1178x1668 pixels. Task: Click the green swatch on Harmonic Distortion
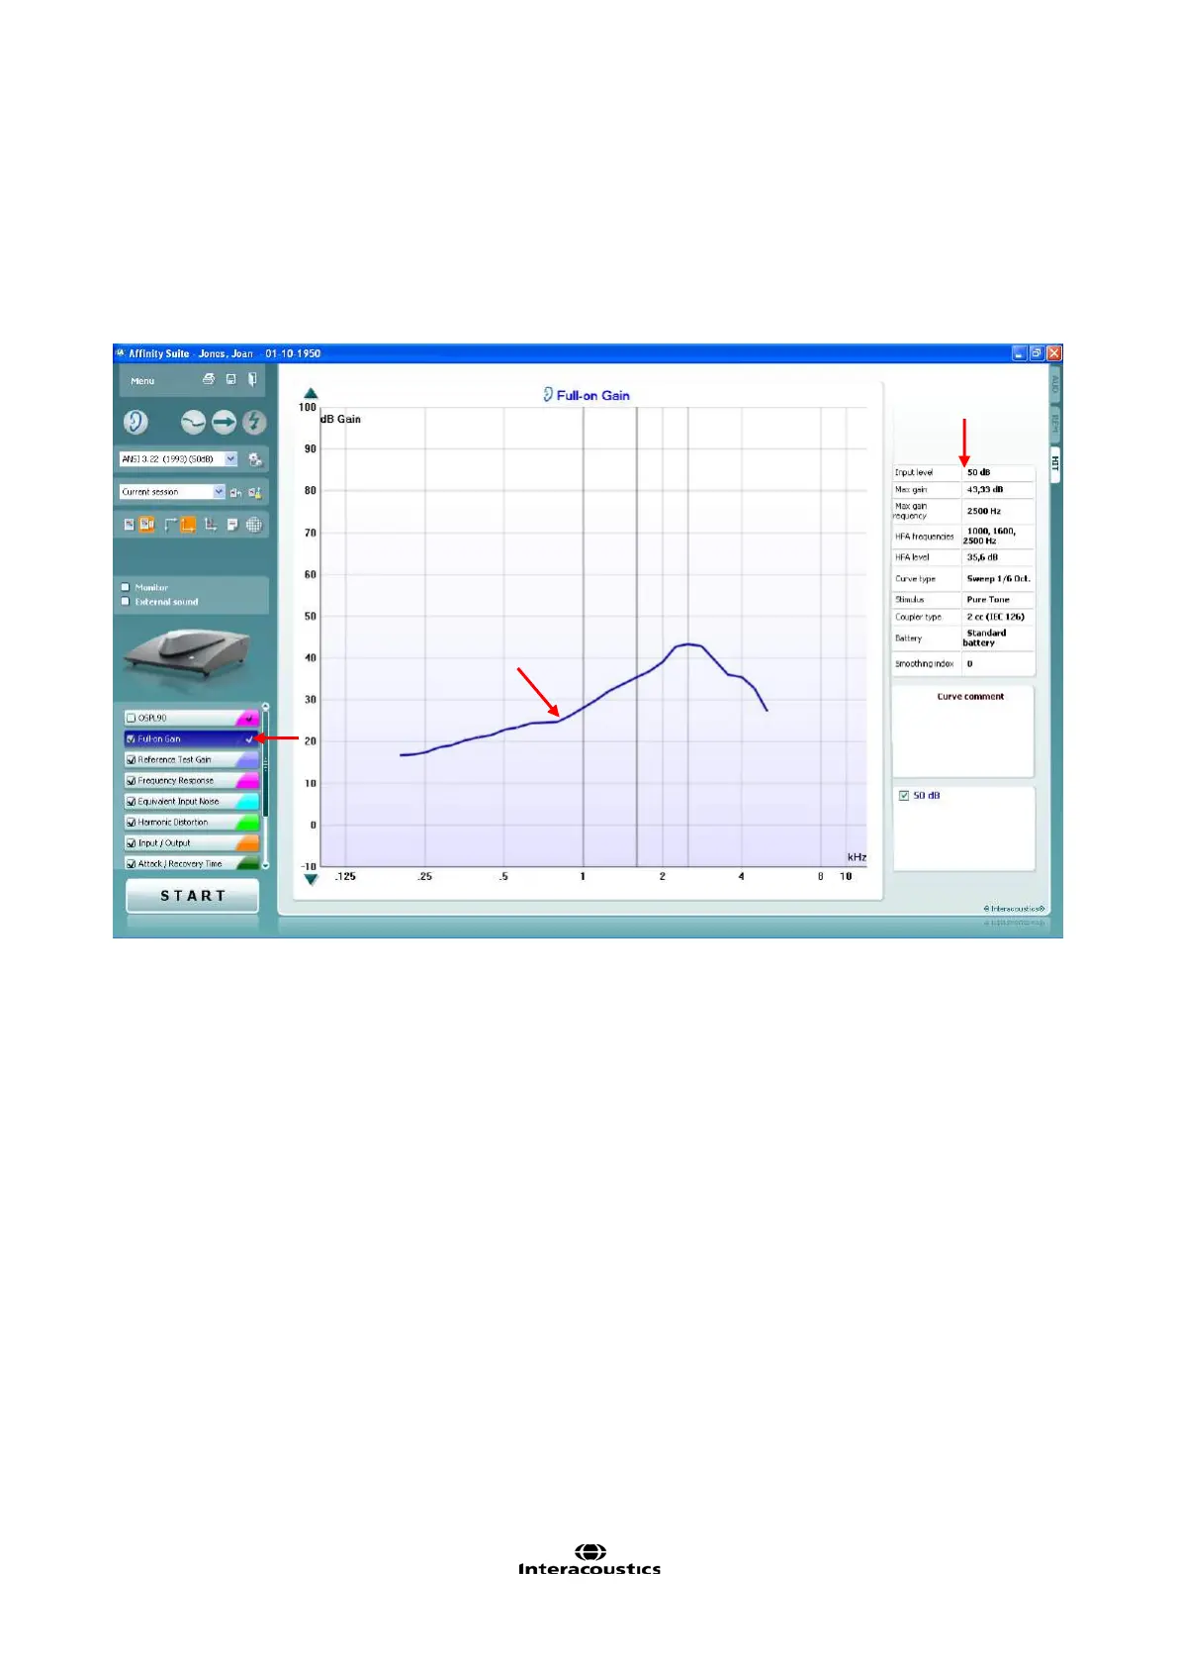coord(247,823)
